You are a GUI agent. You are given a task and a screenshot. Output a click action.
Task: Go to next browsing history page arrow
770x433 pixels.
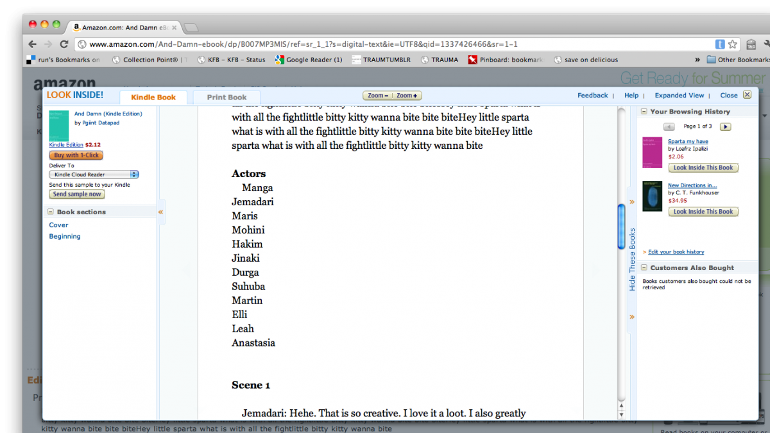pyautogui.click(x=725, y=126)
